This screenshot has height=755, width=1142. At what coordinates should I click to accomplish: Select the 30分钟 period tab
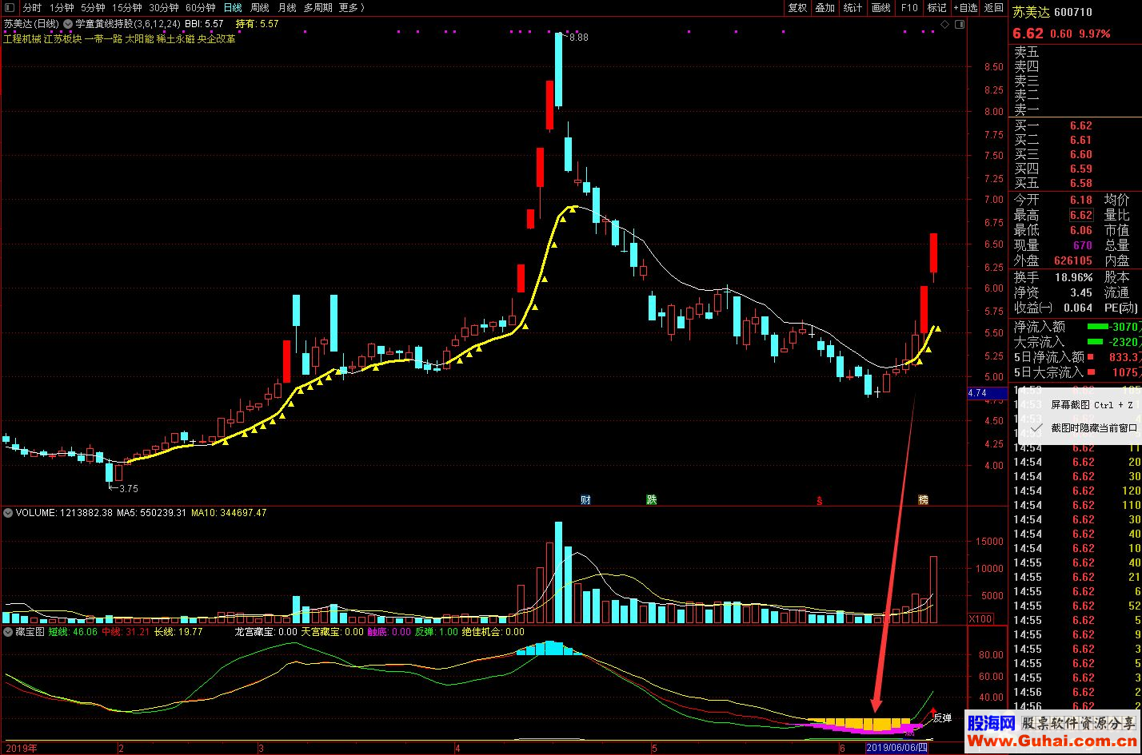163,7
